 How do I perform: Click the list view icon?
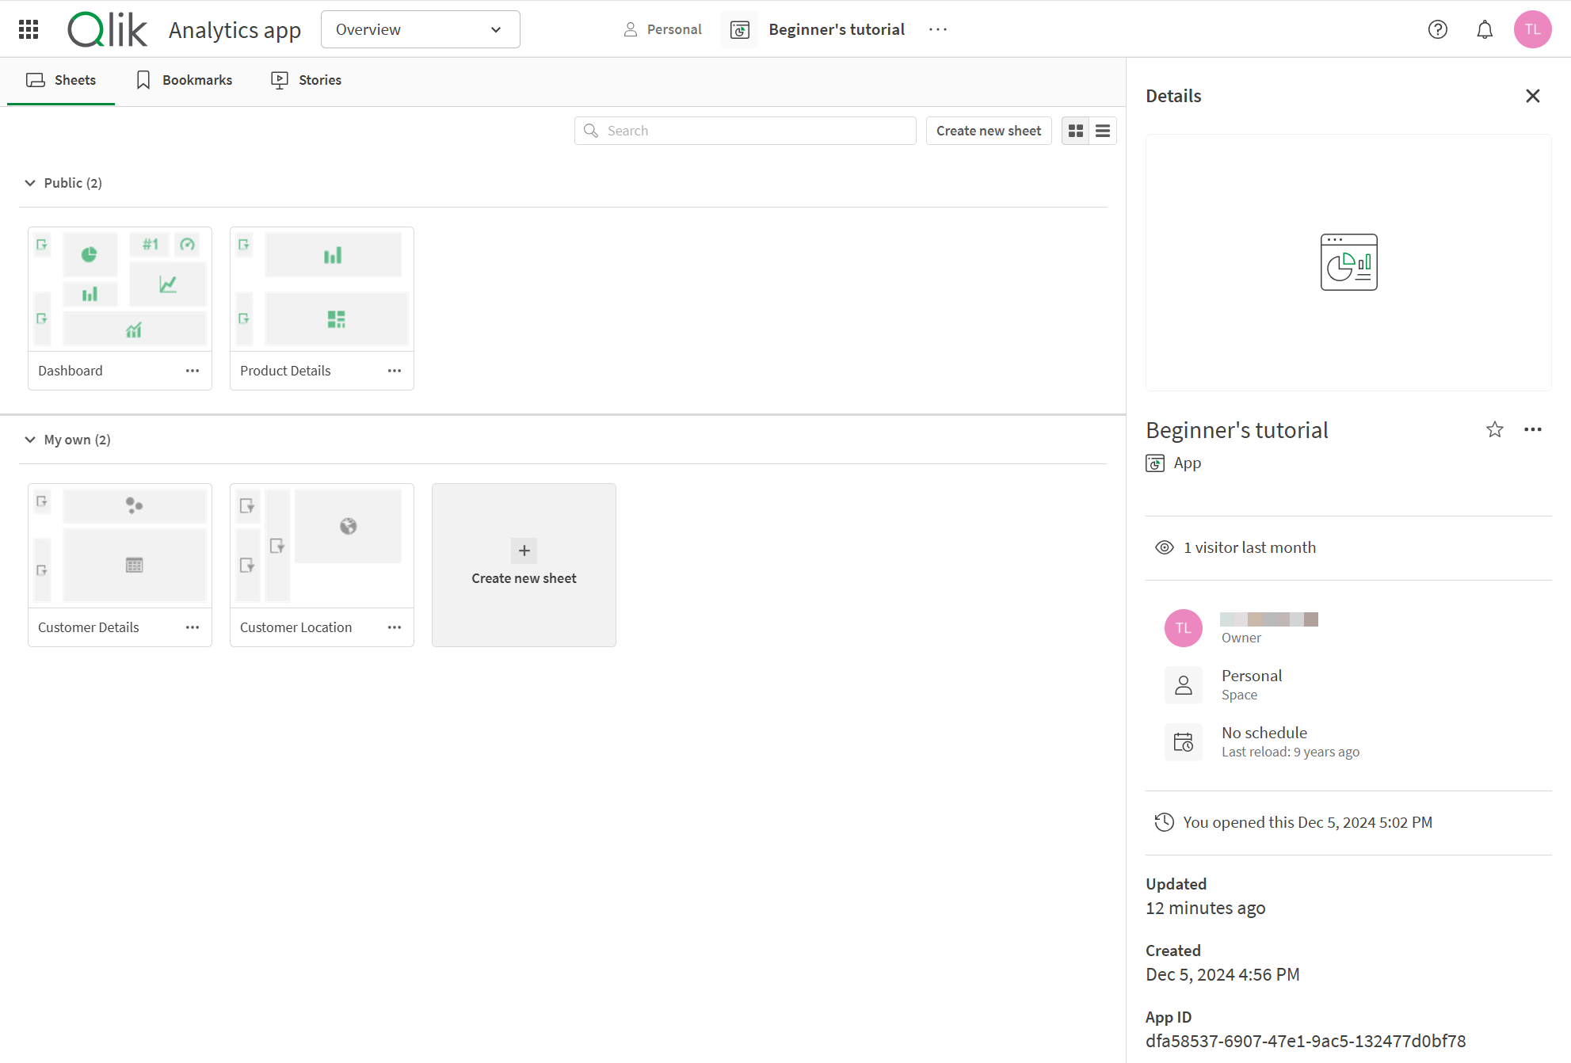(1101, 131)
